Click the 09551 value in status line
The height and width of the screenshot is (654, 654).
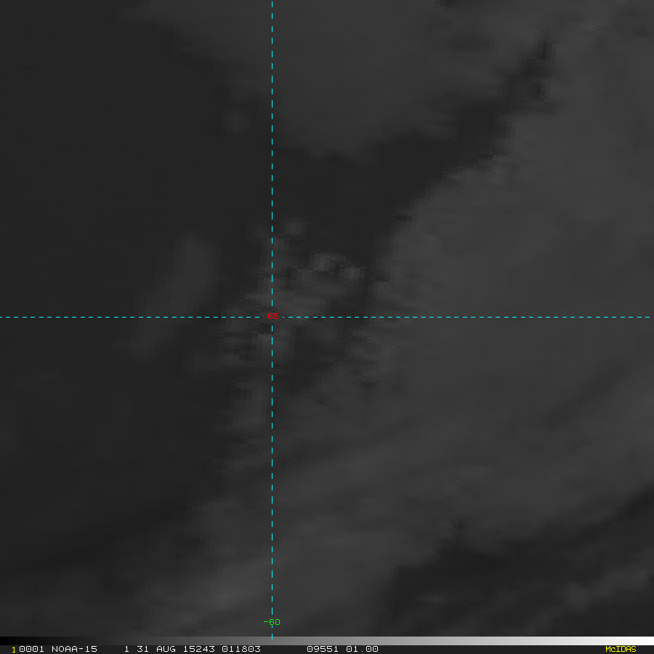coord(322,649)
